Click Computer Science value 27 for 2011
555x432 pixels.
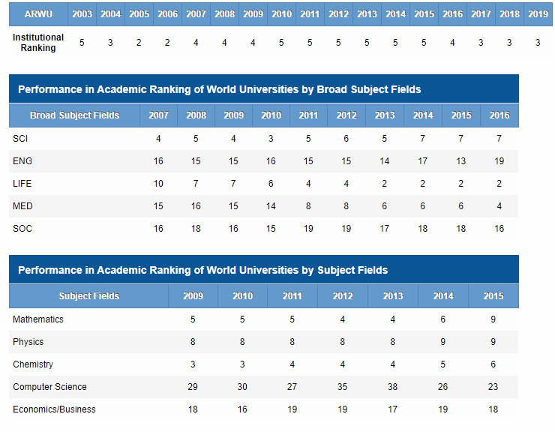pos(292,387)
